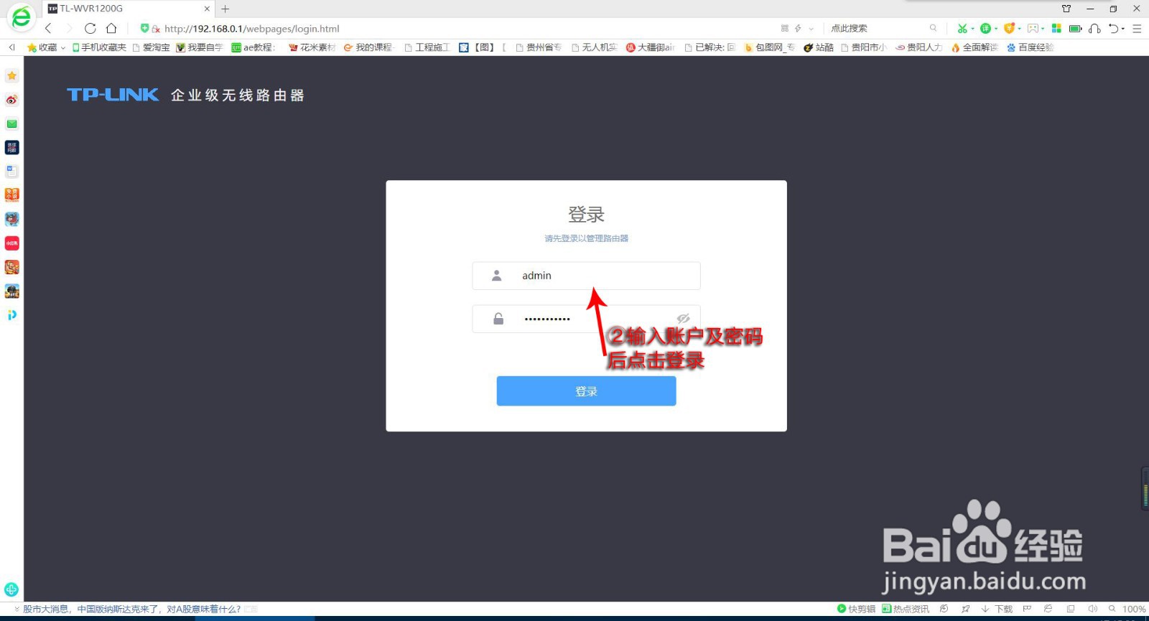Open a new tab with plus button
The image size is (1149, 621).
(225, 9)
